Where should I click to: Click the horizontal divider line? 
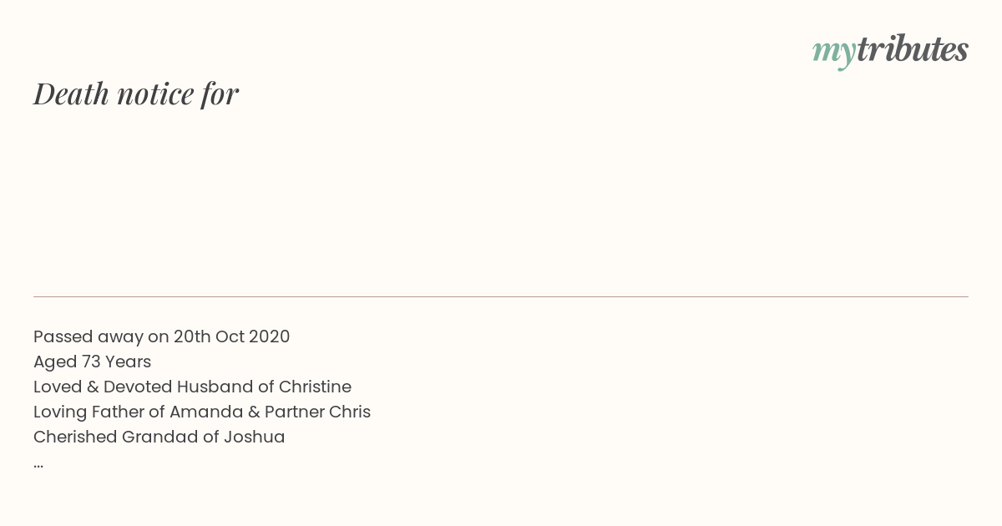click(501, 296)
